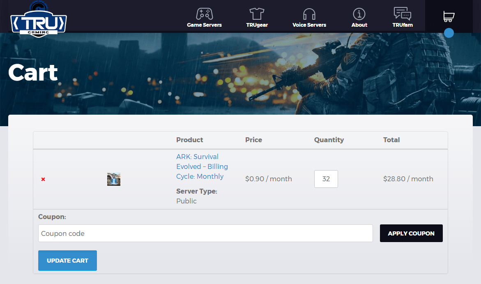Viewport: 481px width, 284px height.
Task: Click the Quantity column header
Action: (x=329, y=140)
